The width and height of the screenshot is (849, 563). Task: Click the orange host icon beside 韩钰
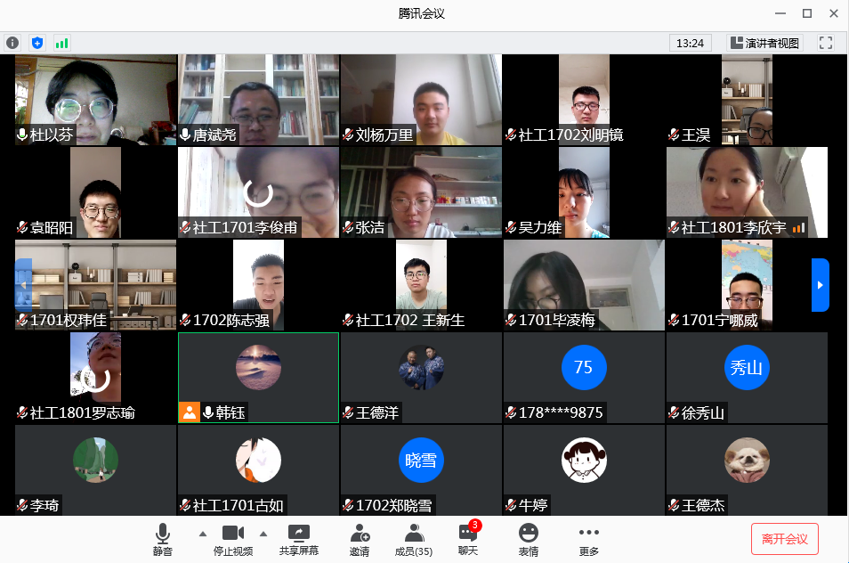[x=190, y=412]
